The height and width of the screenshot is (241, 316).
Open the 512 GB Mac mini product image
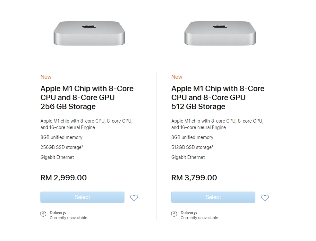coord(220,33)
